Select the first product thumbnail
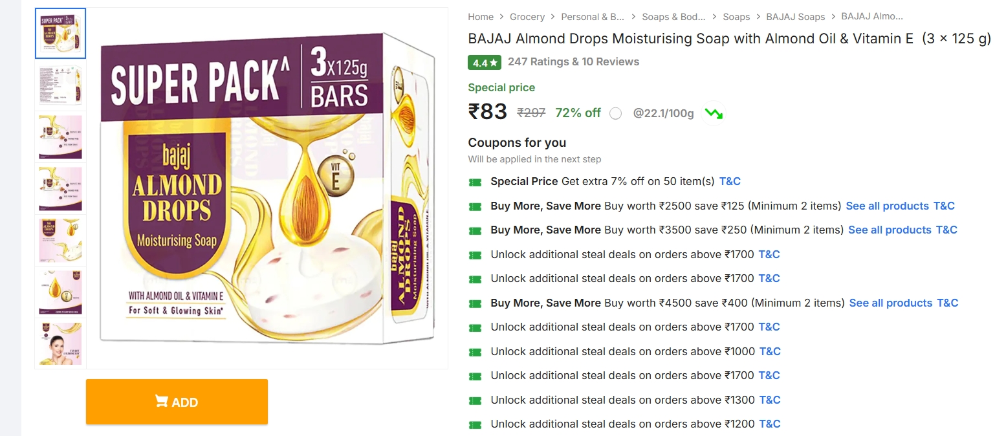The width and height of the screenshot is (1006, 436). coord(60,33)
